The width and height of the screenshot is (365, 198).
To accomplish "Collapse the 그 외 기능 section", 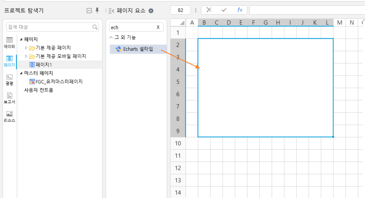I will pyautogui.click(x=111, y=37).
